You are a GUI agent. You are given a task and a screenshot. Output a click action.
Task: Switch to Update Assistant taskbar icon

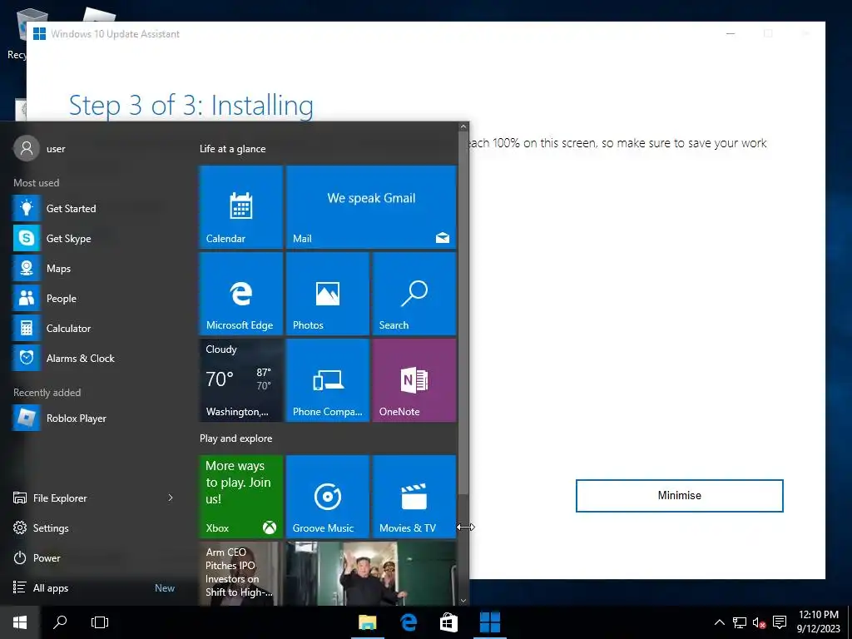click(x=489, y=622)
